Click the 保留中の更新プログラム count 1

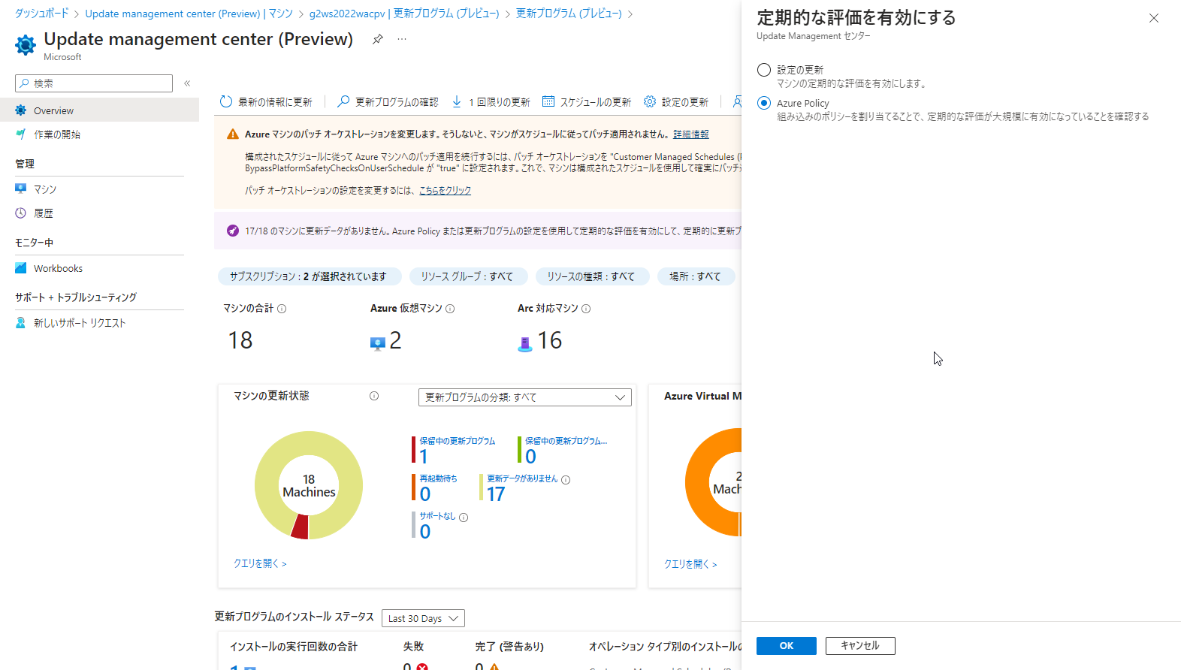click(x=424, y=457)
